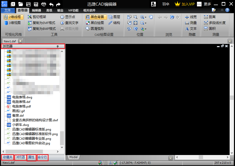Toggle the grid dots in status bar
This screenshot has width=235, height=166.
click(x=105, y=163)
